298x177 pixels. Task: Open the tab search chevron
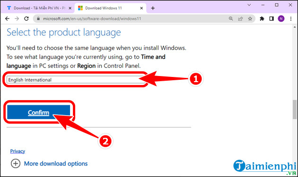(249, 5)
